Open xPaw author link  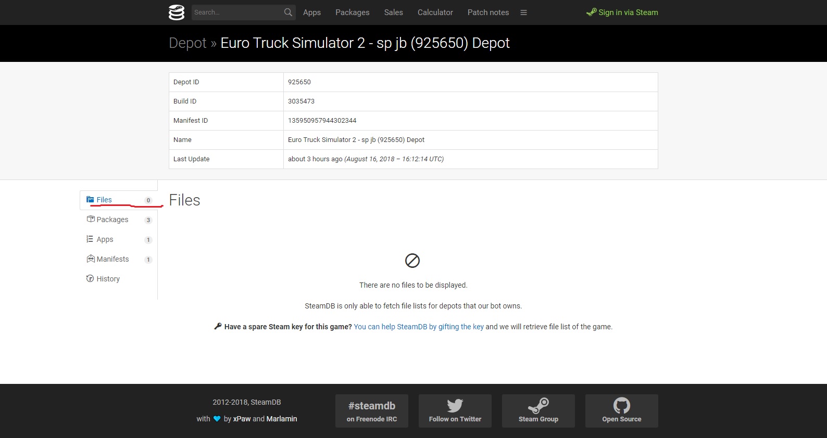click(242, 419)
